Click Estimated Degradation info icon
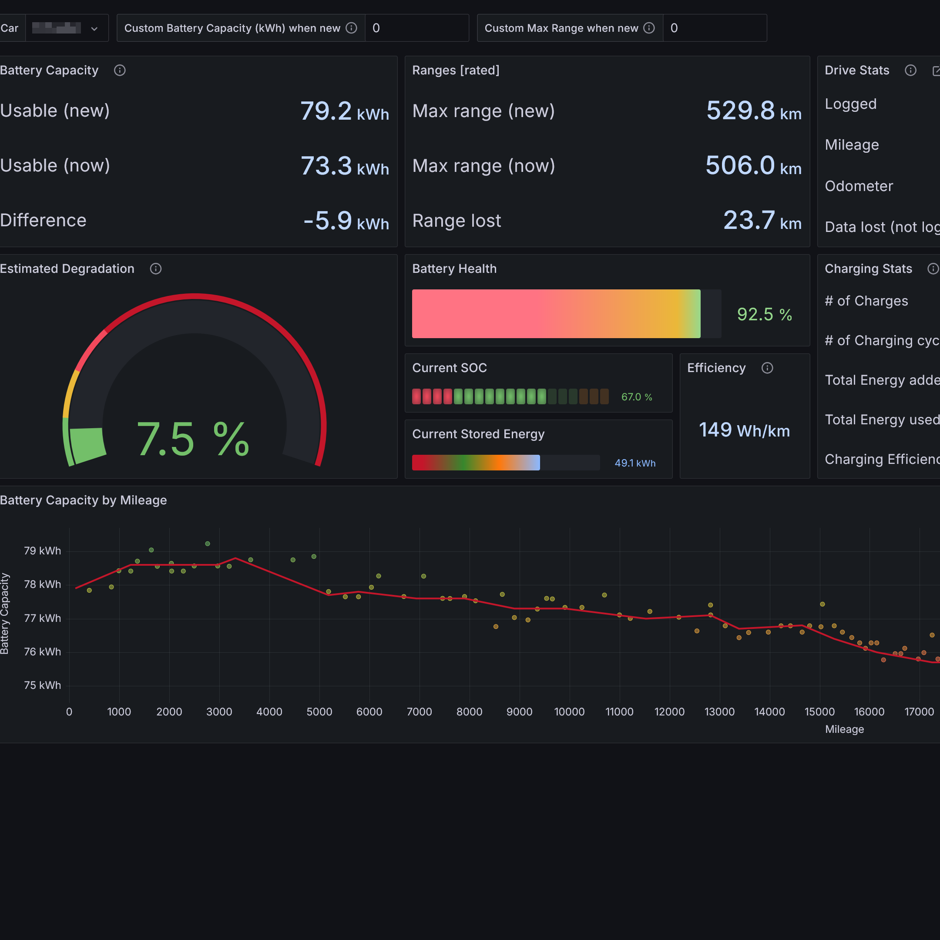Image resolution: width=940 pixels, height=940 pixels. point(156,269)
